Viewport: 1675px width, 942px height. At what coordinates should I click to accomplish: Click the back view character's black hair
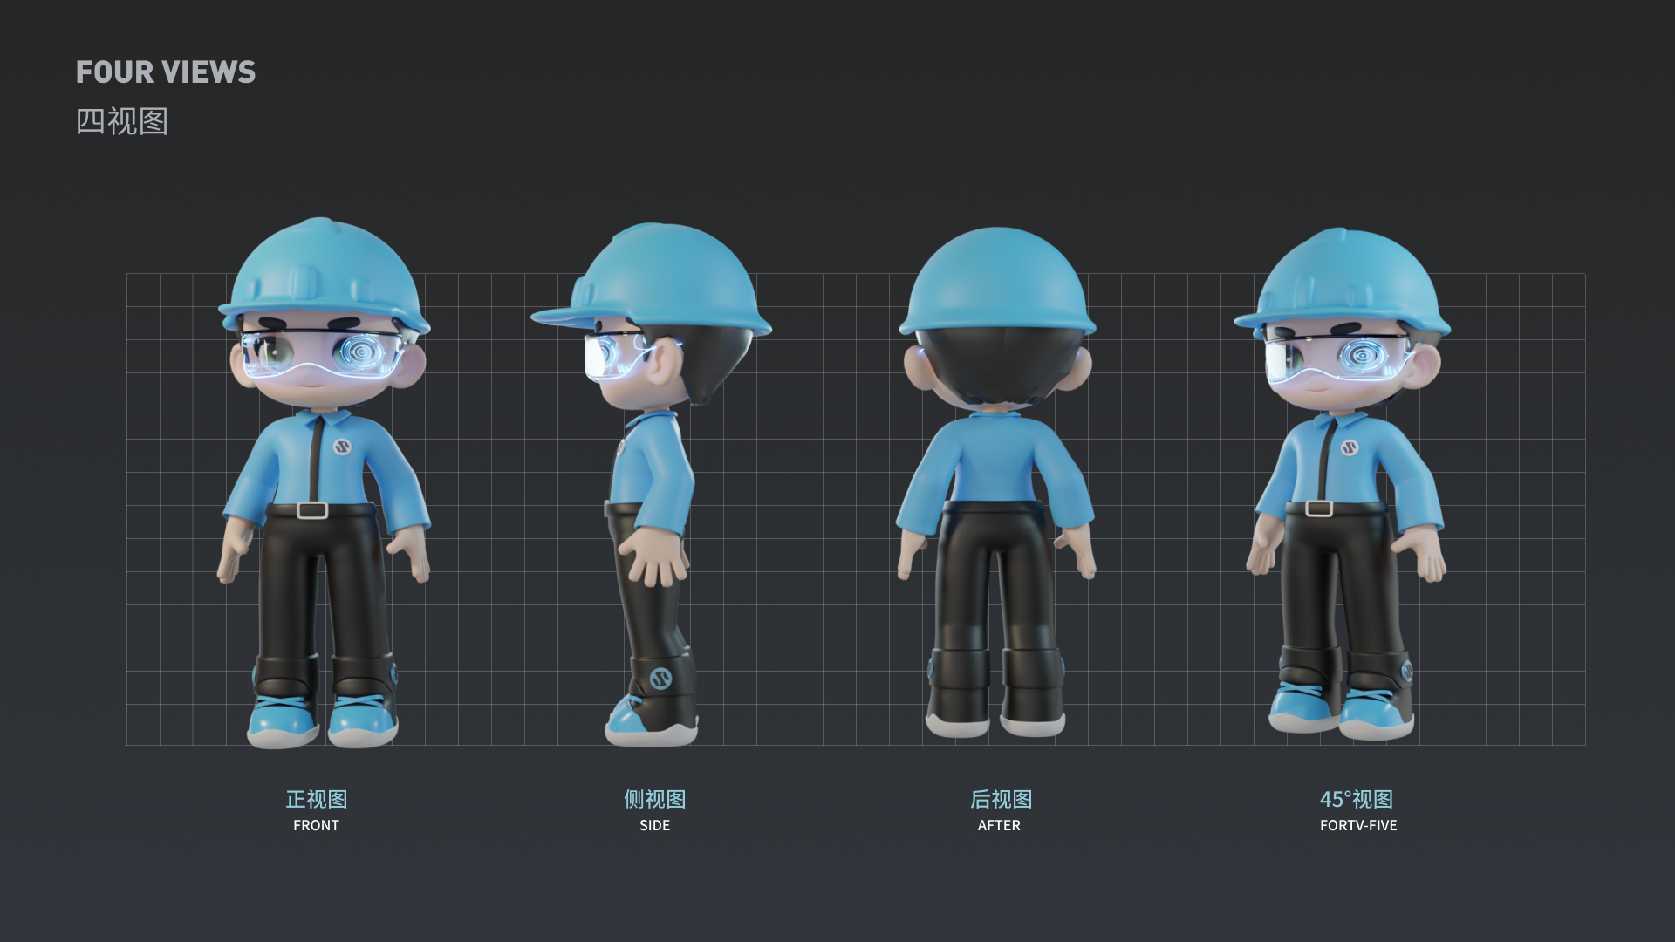tap(997, 362)
